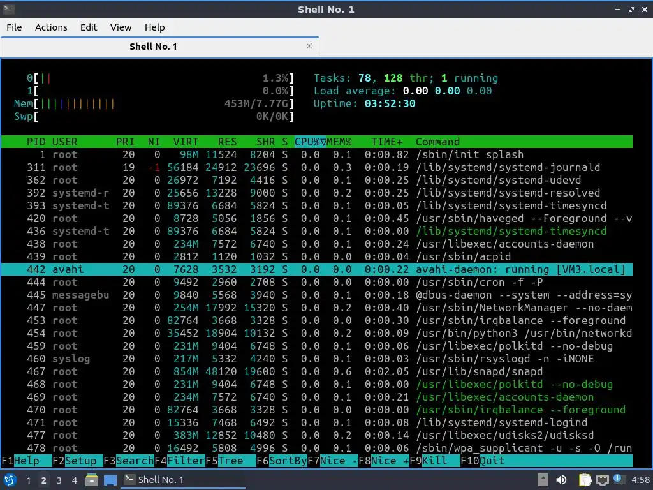This screenshot has height=490, width=653.
Task: Open the File menu
Action: (14, 27)
